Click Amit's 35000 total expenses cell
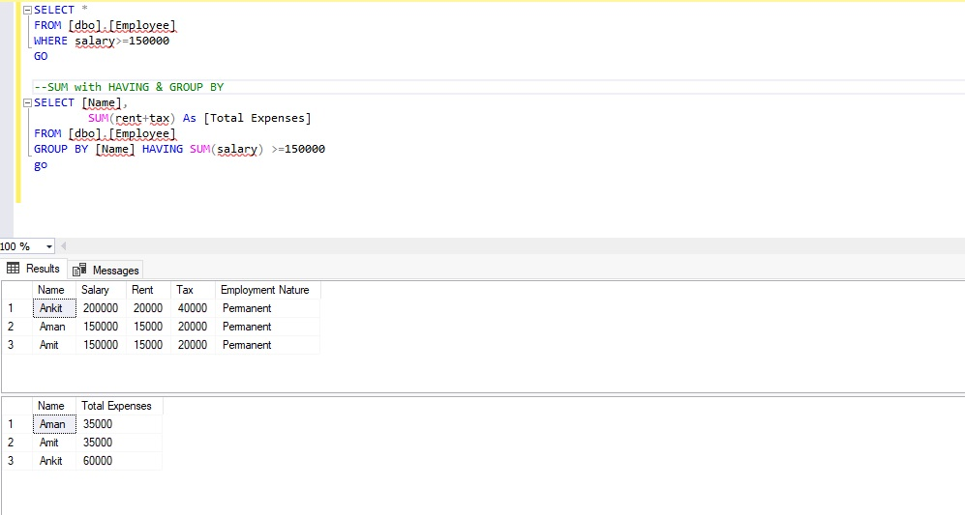 [119, 443]
